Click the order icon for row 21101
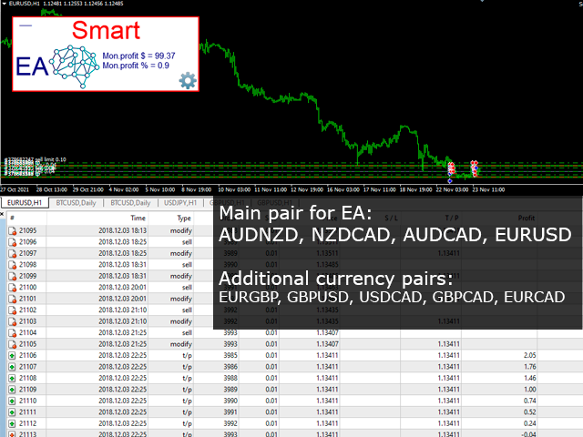The height and width of the screenshot is (437, 583). pos(12,299)
